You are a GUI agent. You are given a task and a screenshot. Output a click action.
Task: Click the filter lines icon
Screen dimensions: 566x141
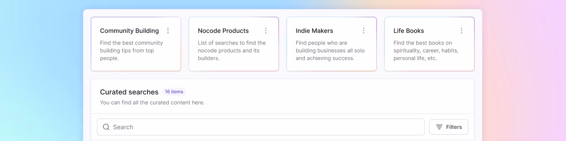pos(439,127)
